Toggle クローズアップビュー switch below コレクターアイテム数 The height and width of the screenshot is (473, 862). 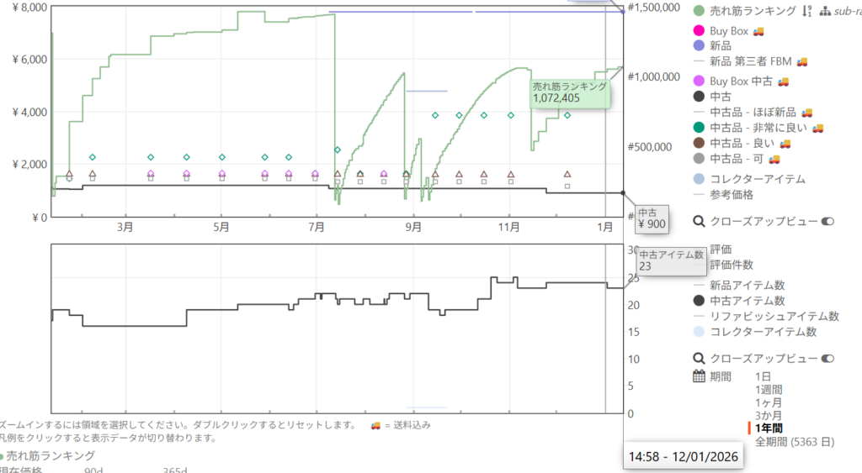(x=827, y=358)
